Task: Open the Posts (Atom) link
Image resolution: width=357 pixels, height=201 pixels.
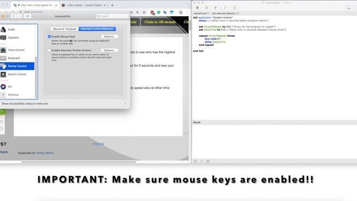Action: tap(45, 153)
